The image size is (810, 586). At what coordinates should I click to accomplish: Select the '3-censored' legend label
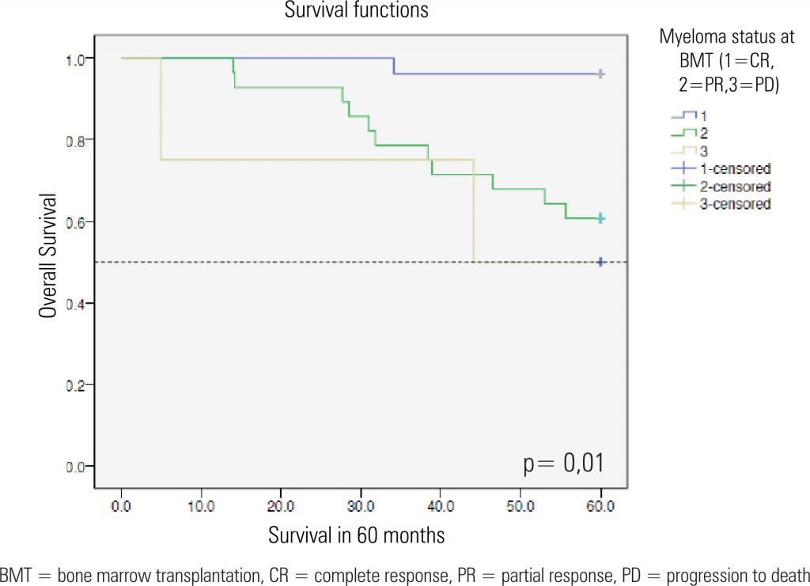[x=735, y=203]
